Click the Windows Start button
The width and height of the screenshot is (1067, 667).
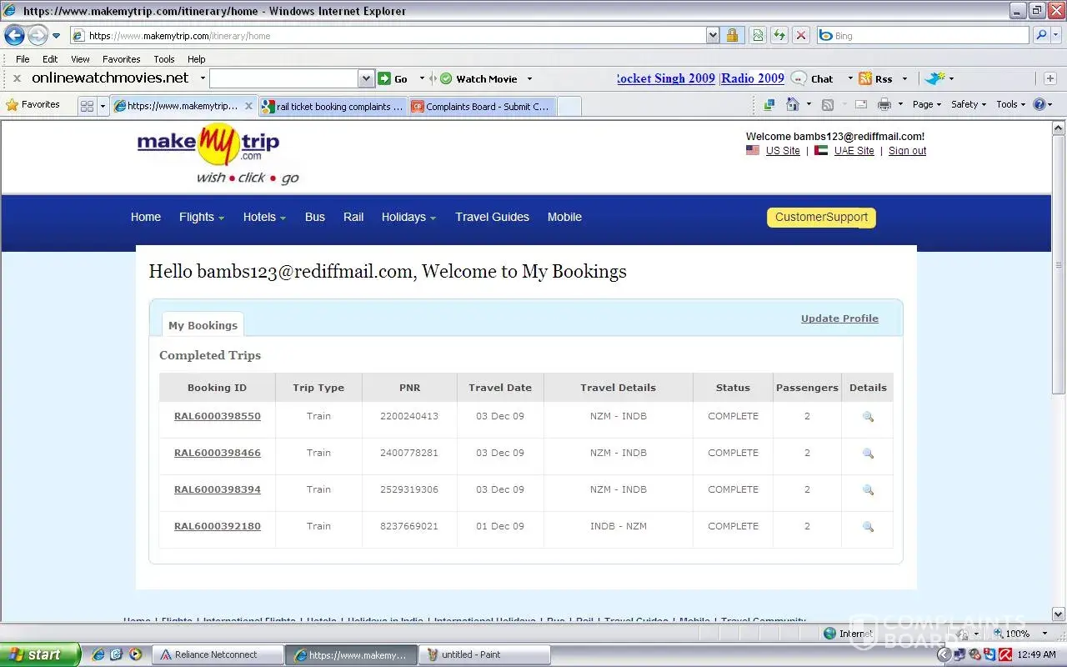point(40,654)
